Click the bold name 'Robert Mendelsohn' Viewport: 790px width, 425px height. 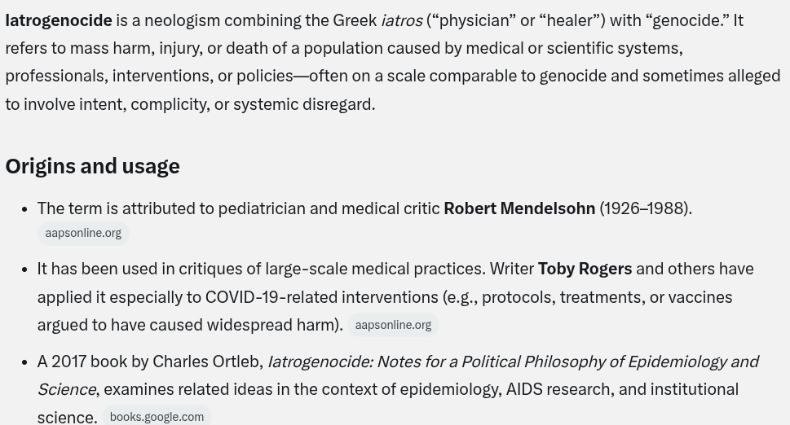pyautogui.click(x=519, y=208)
